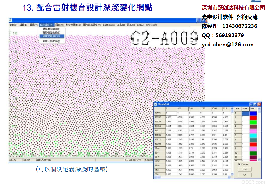Minimize the FDepthGrid window

coord(251,104)
